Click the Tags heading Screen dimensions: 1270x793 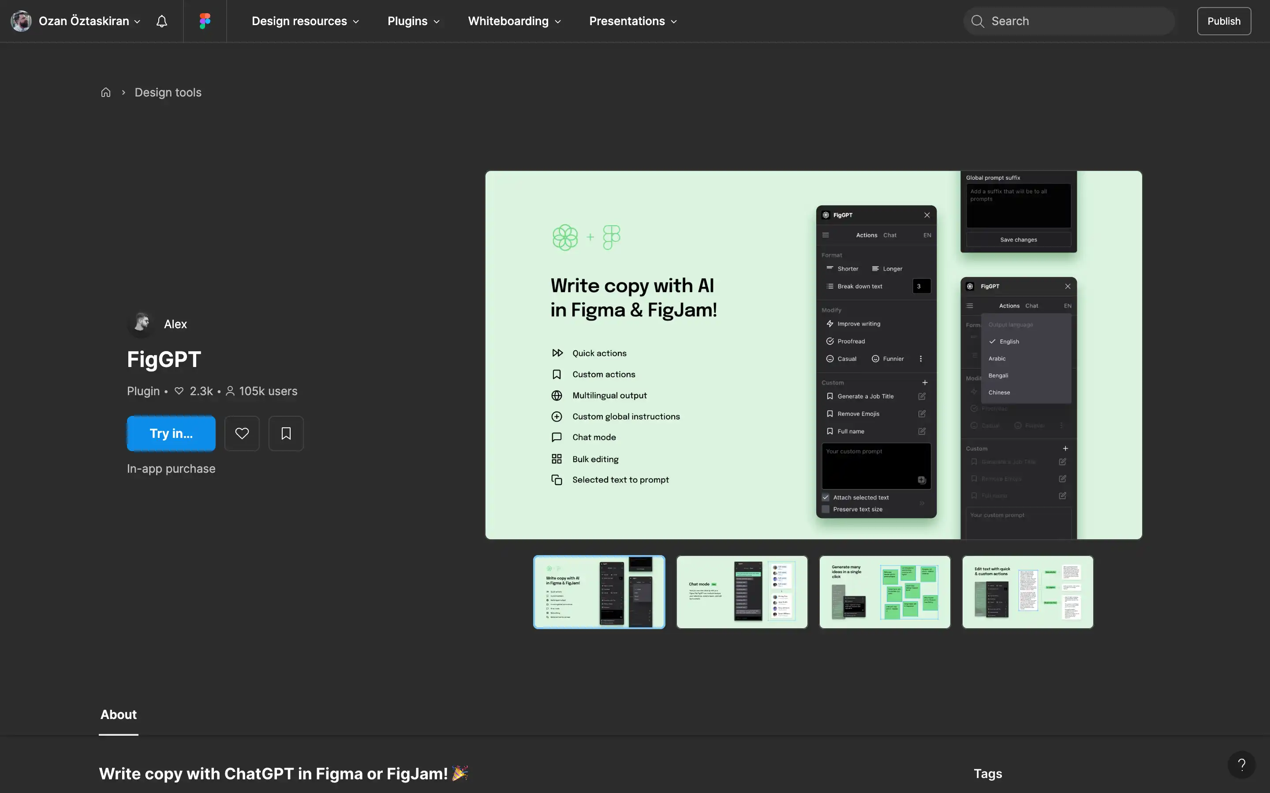pyautogui.click(x=988, y=774)
